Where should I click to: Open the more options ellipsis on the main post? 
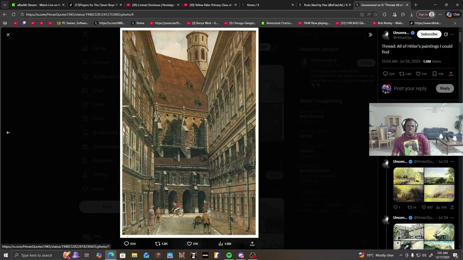[x=452, y=34]
